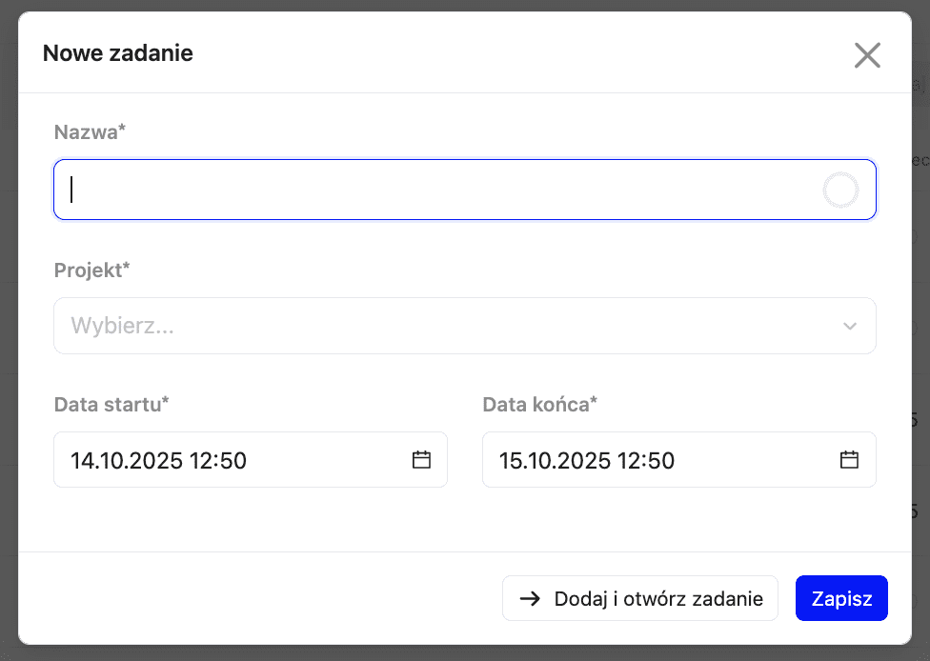Viewport: 930px width, 661px height.
Task: Click the 14.10.2025 12:50 start date value
Action: (x=158, y=461)
